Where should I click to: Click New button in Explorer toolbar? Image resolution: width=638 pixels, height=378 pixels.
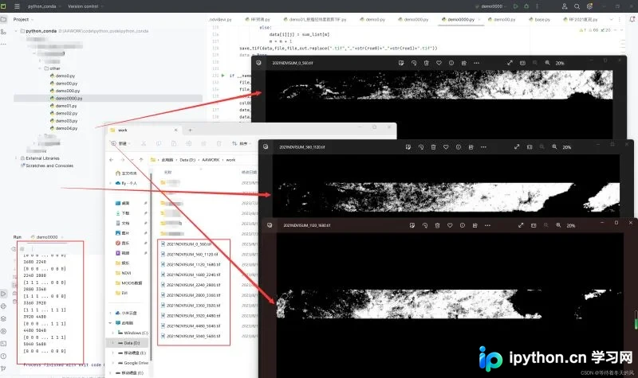(120, 143)
